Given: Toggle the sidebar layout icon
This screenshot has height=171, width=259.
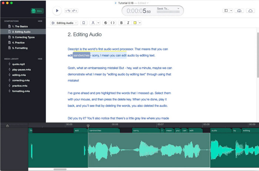Looking at the screenshot, I should point(226,11).
